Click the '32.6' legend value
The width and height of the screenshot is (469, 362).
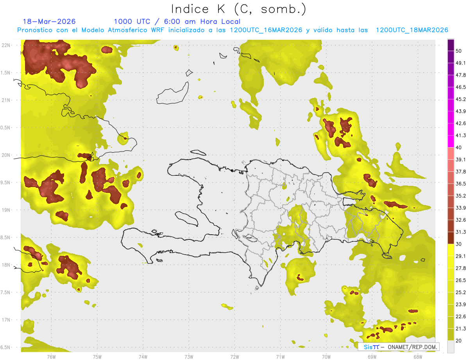pos(460,220)
